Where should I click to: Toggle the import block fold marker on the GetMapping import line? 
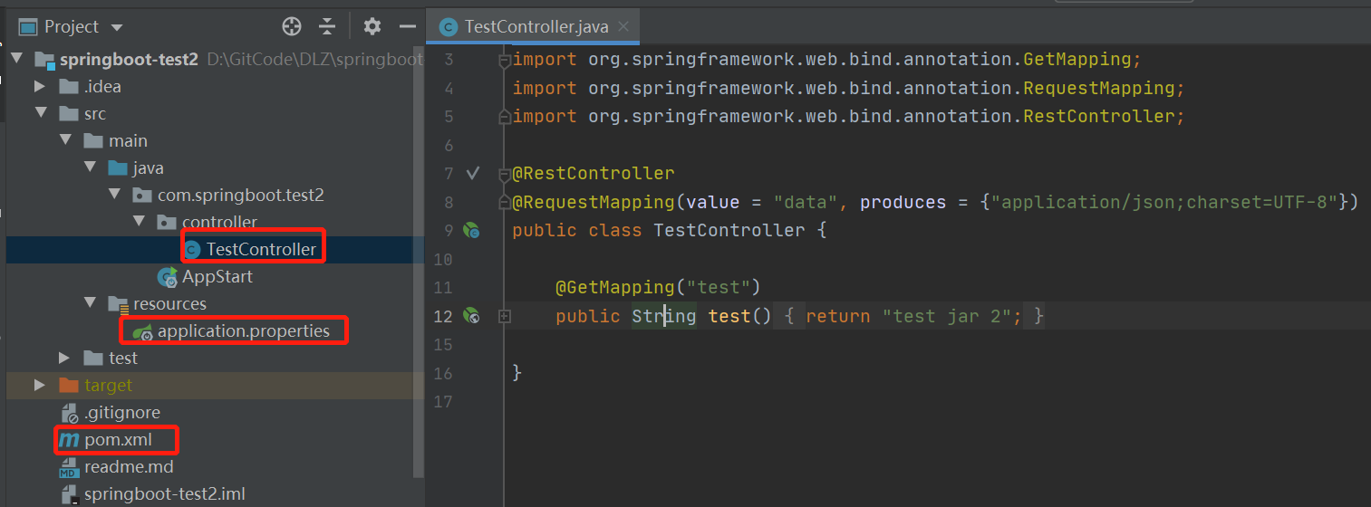[x=504, y=61]
